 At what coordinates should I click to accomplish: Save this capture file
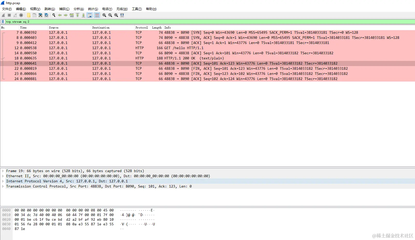(x=35, y=15)
